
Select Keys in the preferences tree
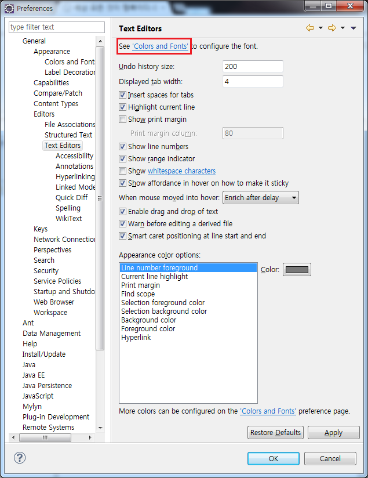[x=41, y=229]
